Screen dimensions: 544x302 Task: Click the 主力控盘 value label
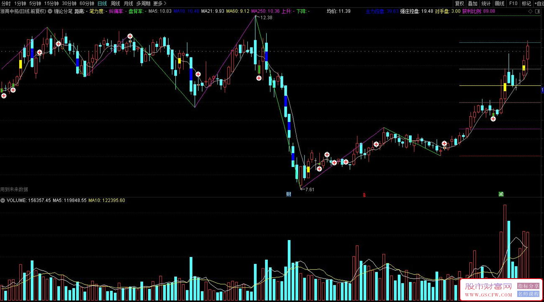[x=382, y=11]
